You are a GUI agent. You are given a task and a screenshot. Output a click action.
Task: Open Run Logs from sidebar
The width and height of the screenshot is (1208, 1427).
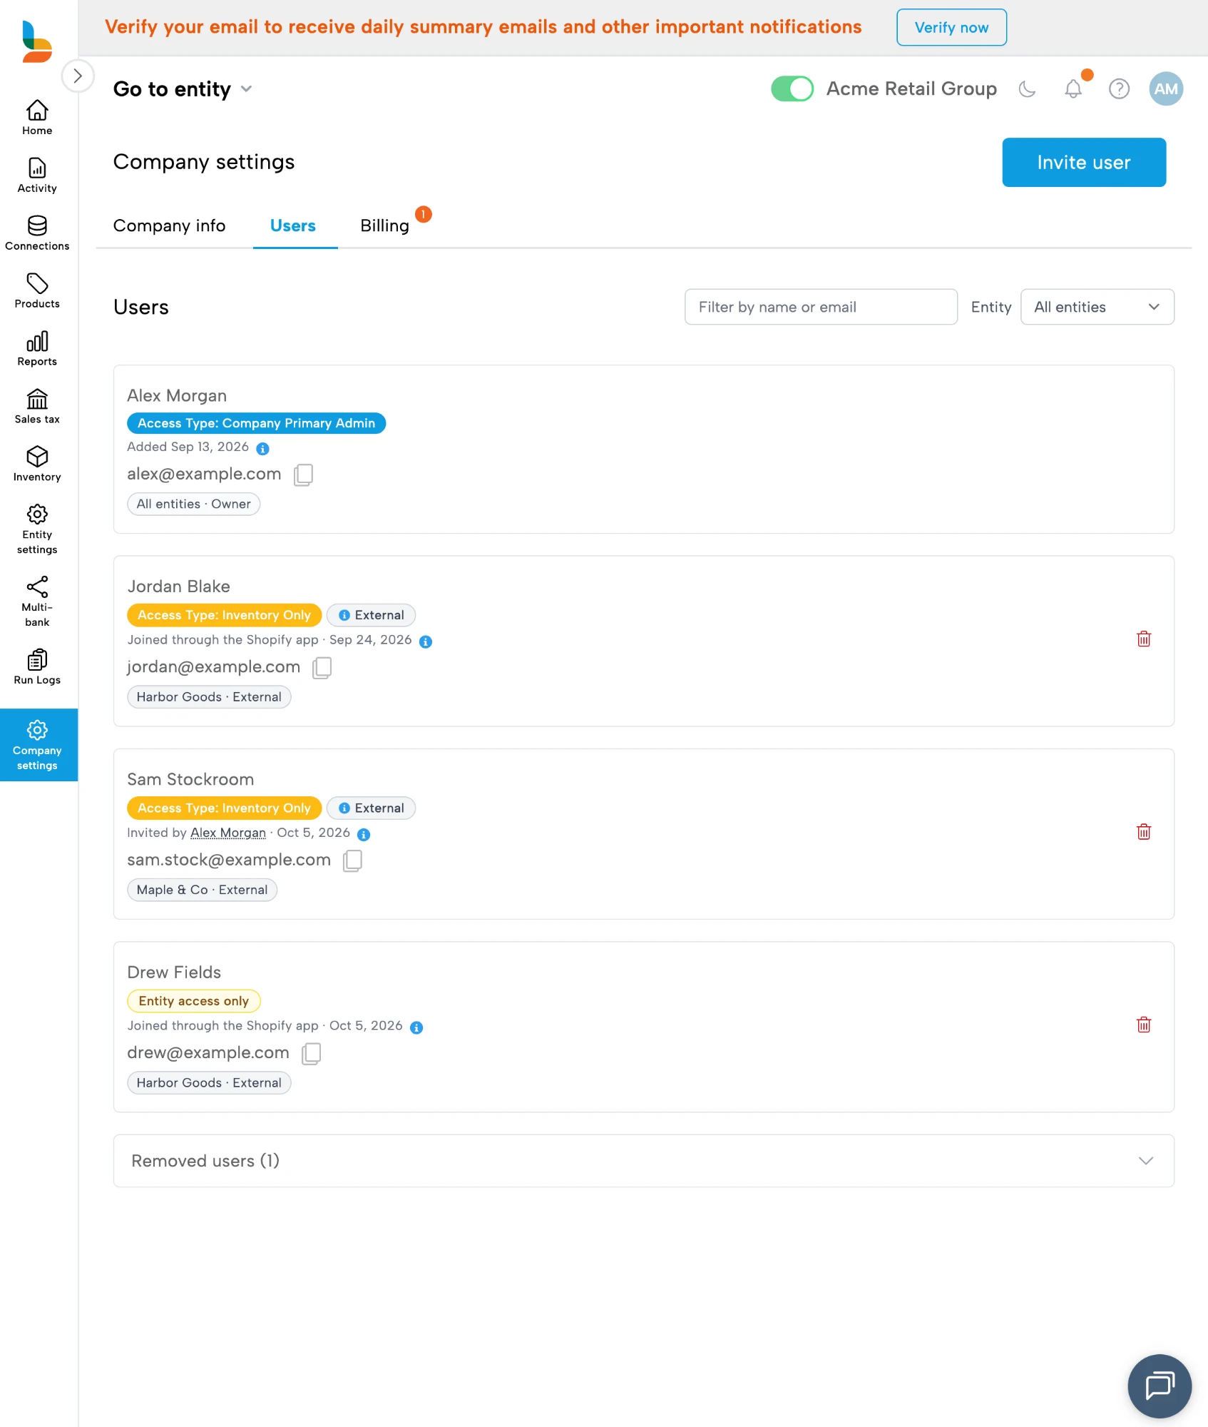point(37,667)
